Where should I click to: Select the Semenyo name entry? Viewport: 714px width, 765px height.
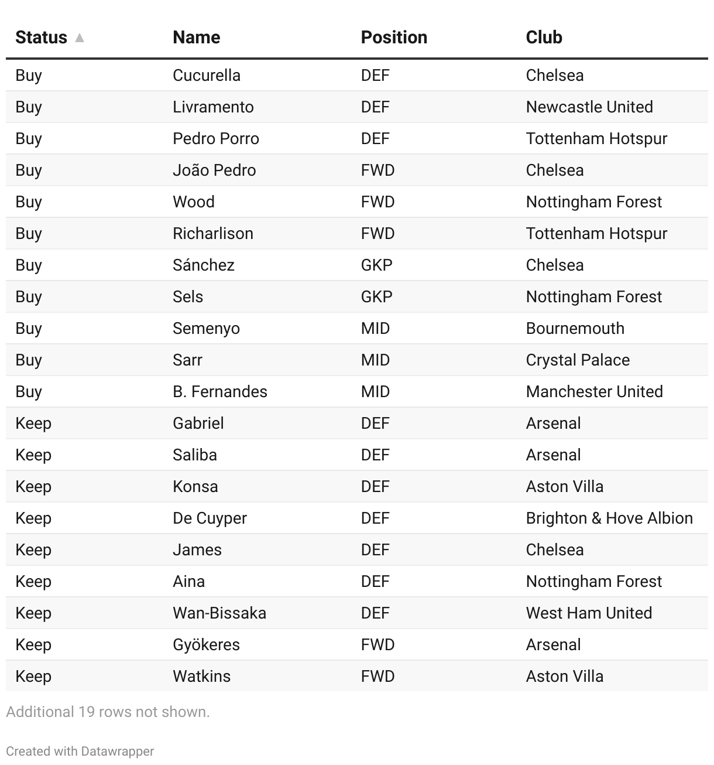[x=206, y=329]
